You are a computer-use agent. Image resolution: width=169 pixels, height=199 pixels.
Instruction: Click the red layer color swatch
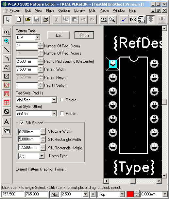130,194
